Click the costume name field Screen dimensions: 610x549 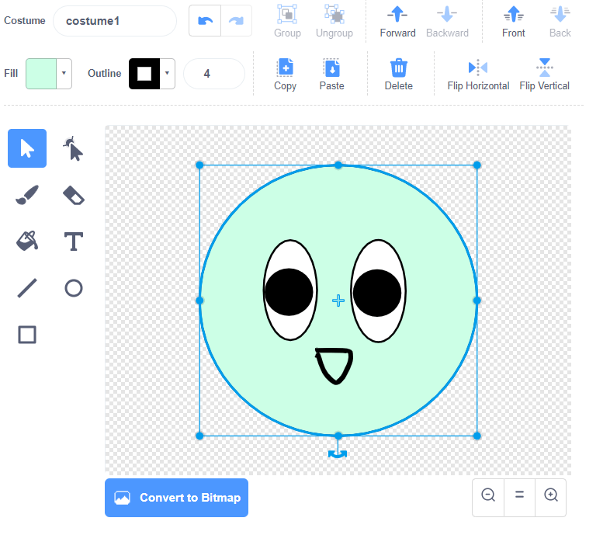pos(115,21)
